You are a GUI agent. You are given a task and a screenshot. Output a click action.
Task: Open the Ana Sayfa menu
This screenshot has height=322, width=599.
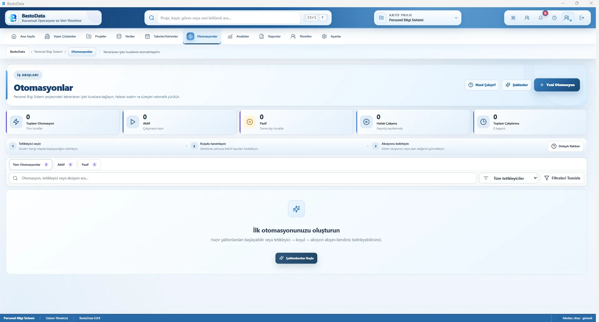click(23, 37)
